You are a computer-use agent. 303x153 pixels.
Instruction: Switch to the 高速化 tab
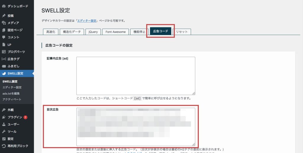pyautogui.click(x=51, y=32)
